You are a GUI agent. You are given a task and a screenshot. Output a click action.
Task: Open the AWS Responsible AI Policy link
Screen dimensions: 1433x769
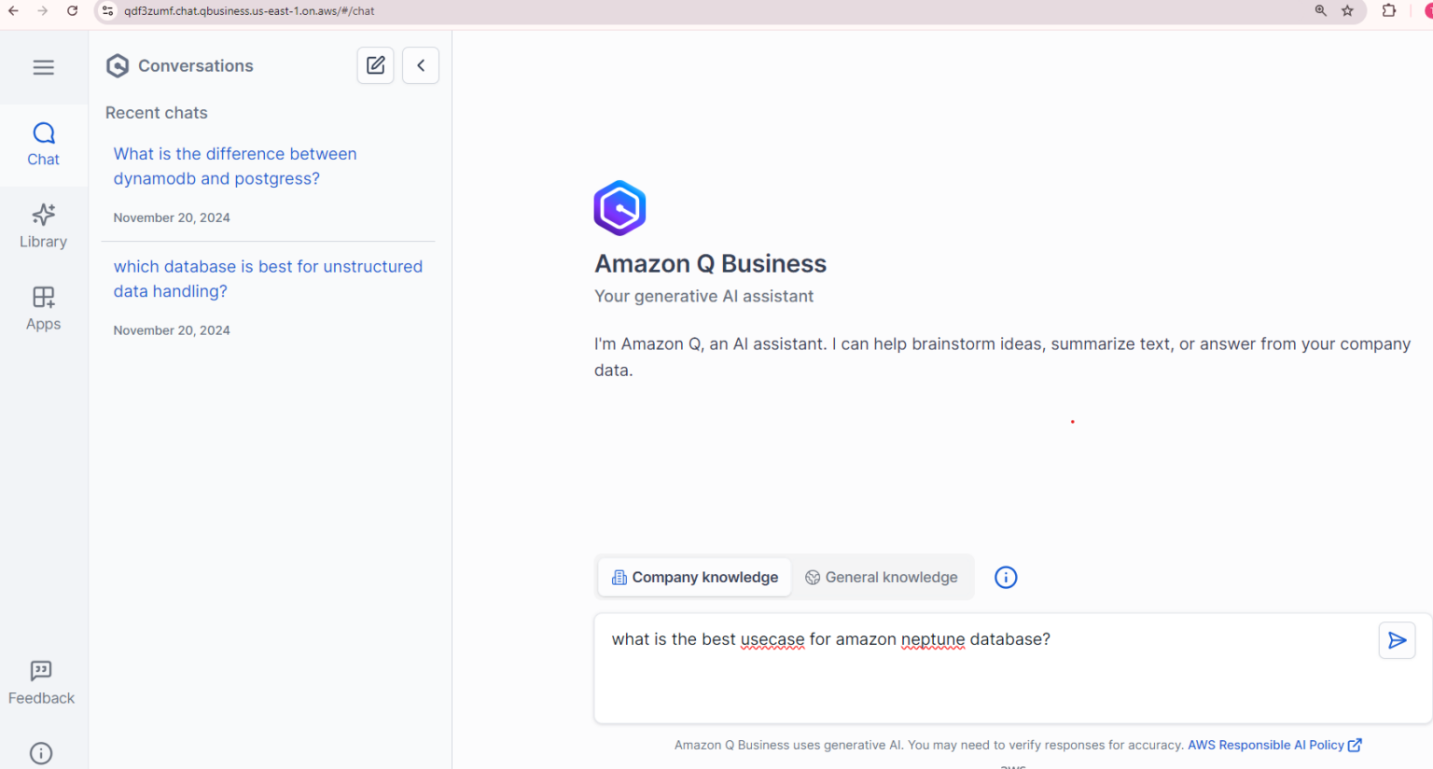point(1269,745)
